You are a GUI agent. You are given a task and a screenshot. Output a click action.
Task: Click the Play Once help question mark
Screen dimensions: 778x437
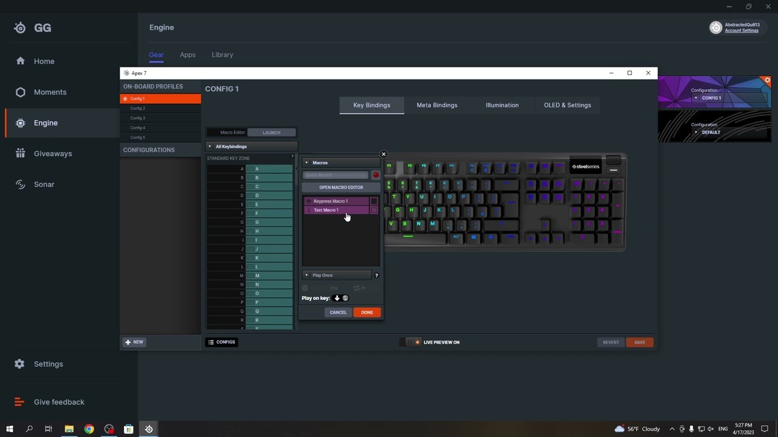click(376, 276)
